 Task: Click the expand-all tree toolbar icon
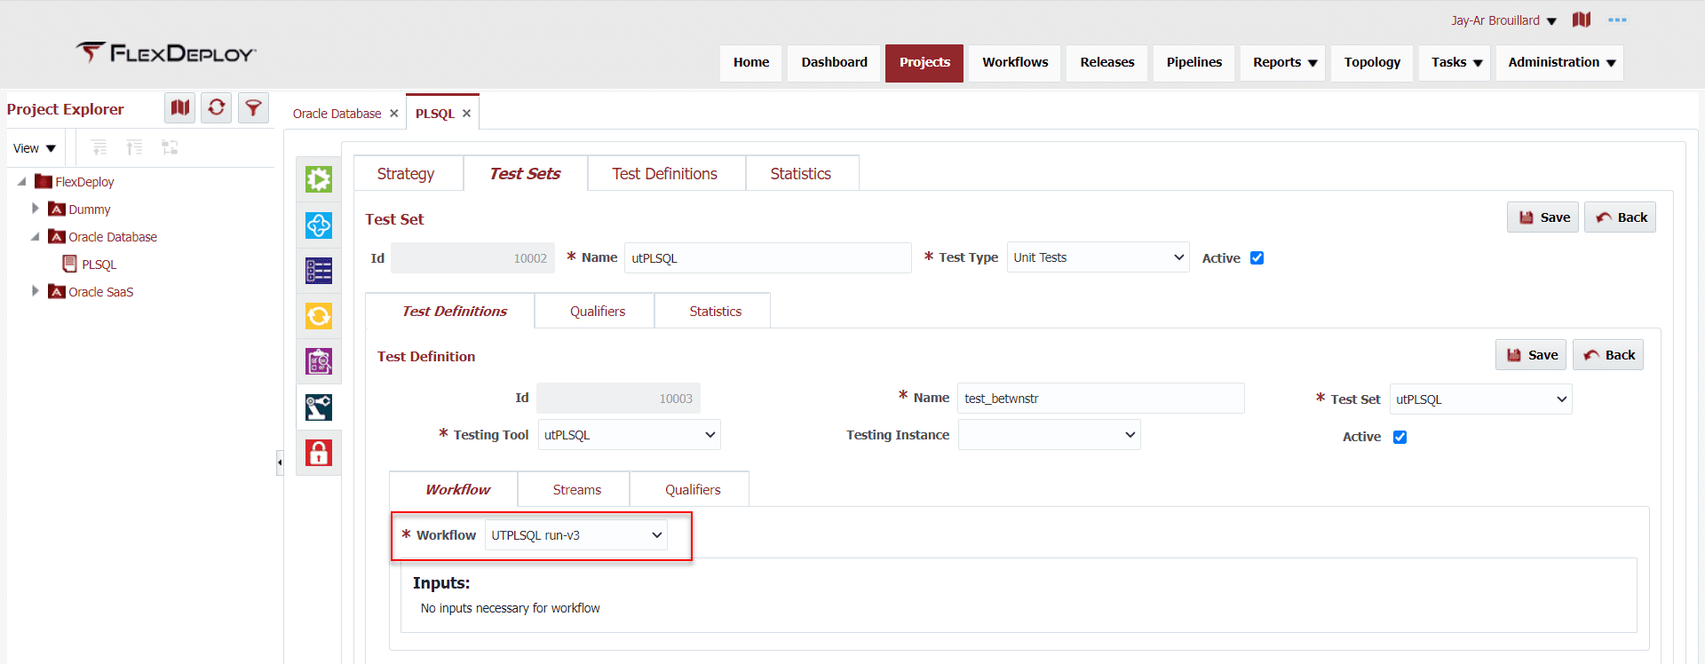99,147
